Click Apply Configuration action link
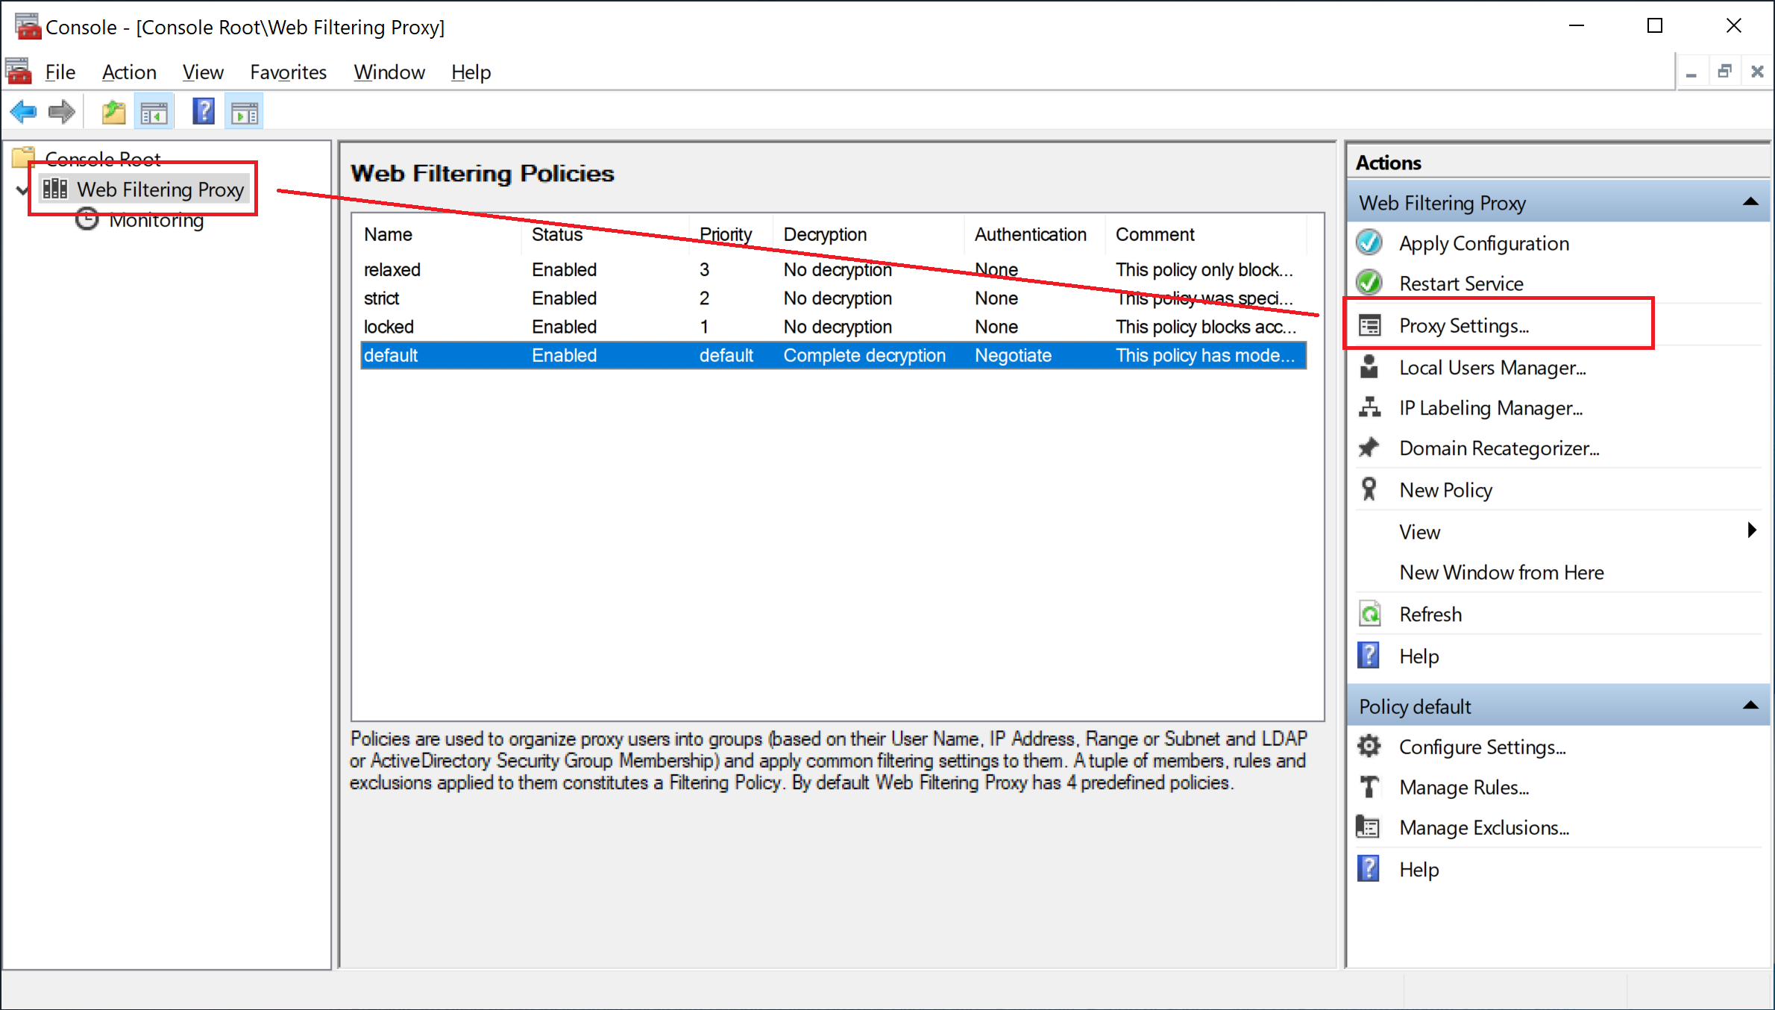The width and height of the screenshot is (1775, 1010). 1484,243
